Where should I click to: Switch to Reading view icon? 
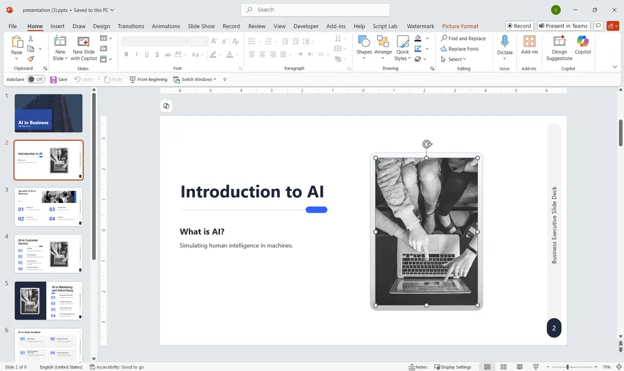click(x=519, y=367)
